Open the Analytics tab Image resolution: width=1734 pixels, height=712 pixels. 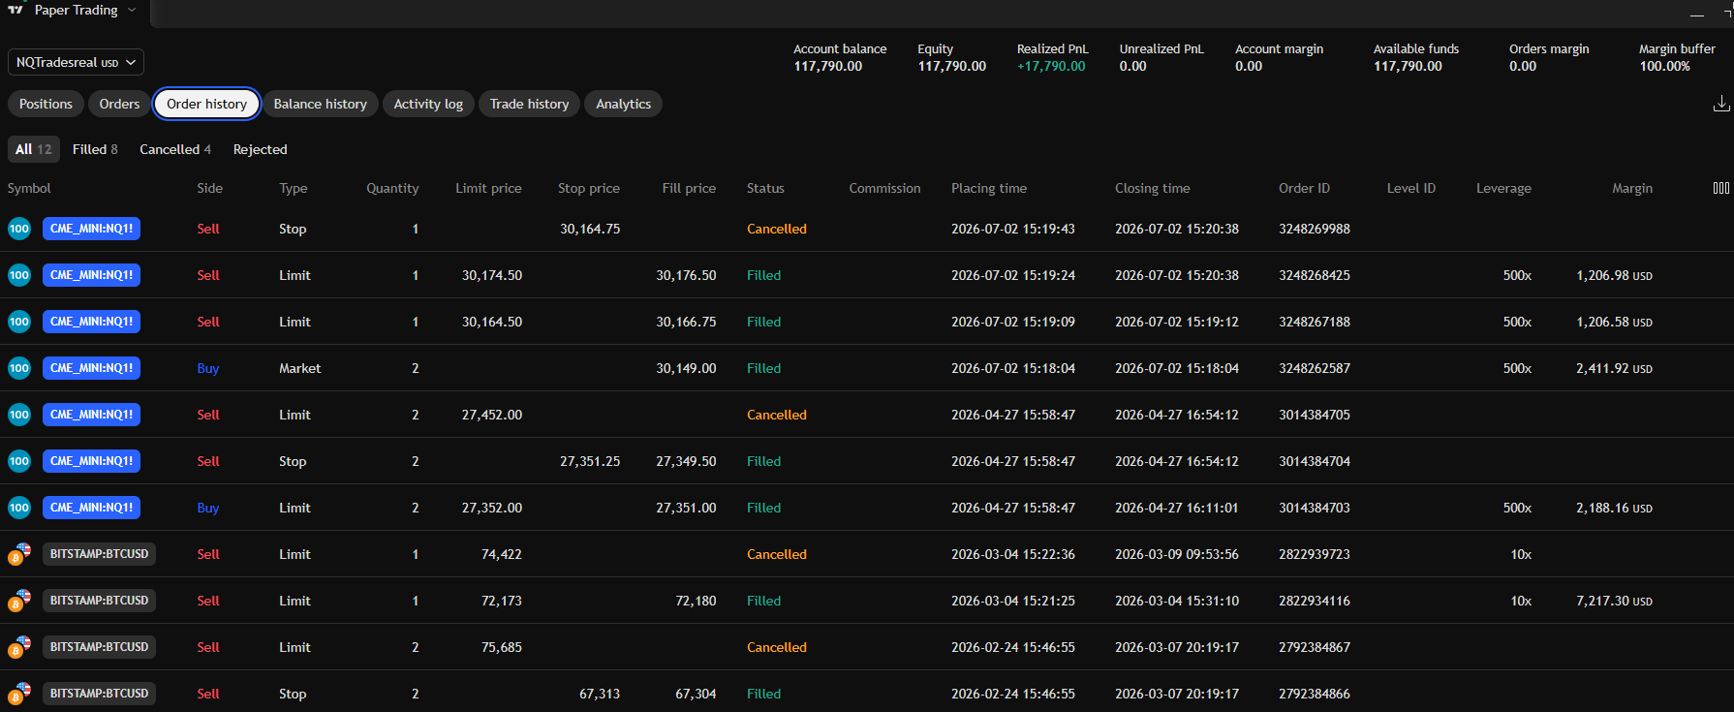(x=623, y=104)
